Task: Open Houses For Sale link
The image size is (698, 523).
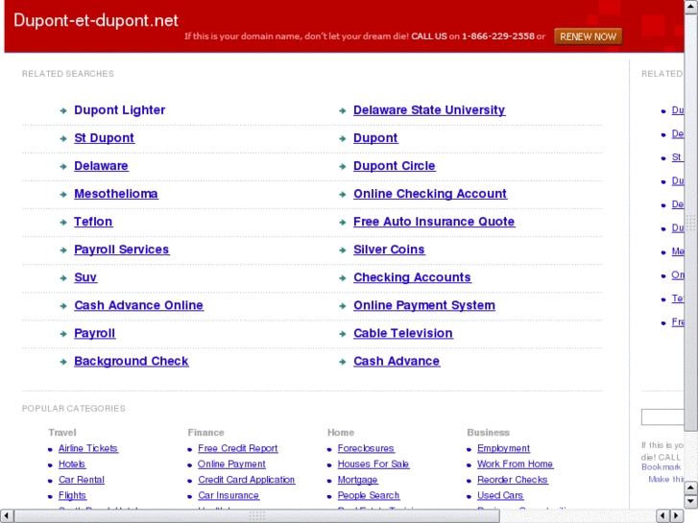Action: coord(373,464)
